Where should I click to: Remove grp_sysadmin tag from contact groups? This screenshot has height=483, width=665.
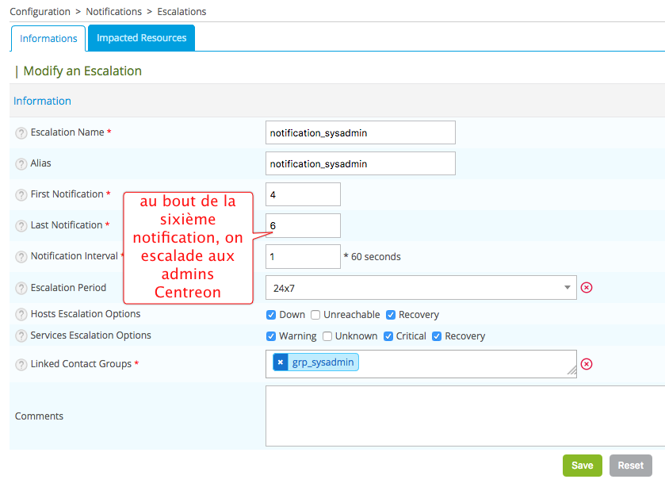(x=281, y=362)
